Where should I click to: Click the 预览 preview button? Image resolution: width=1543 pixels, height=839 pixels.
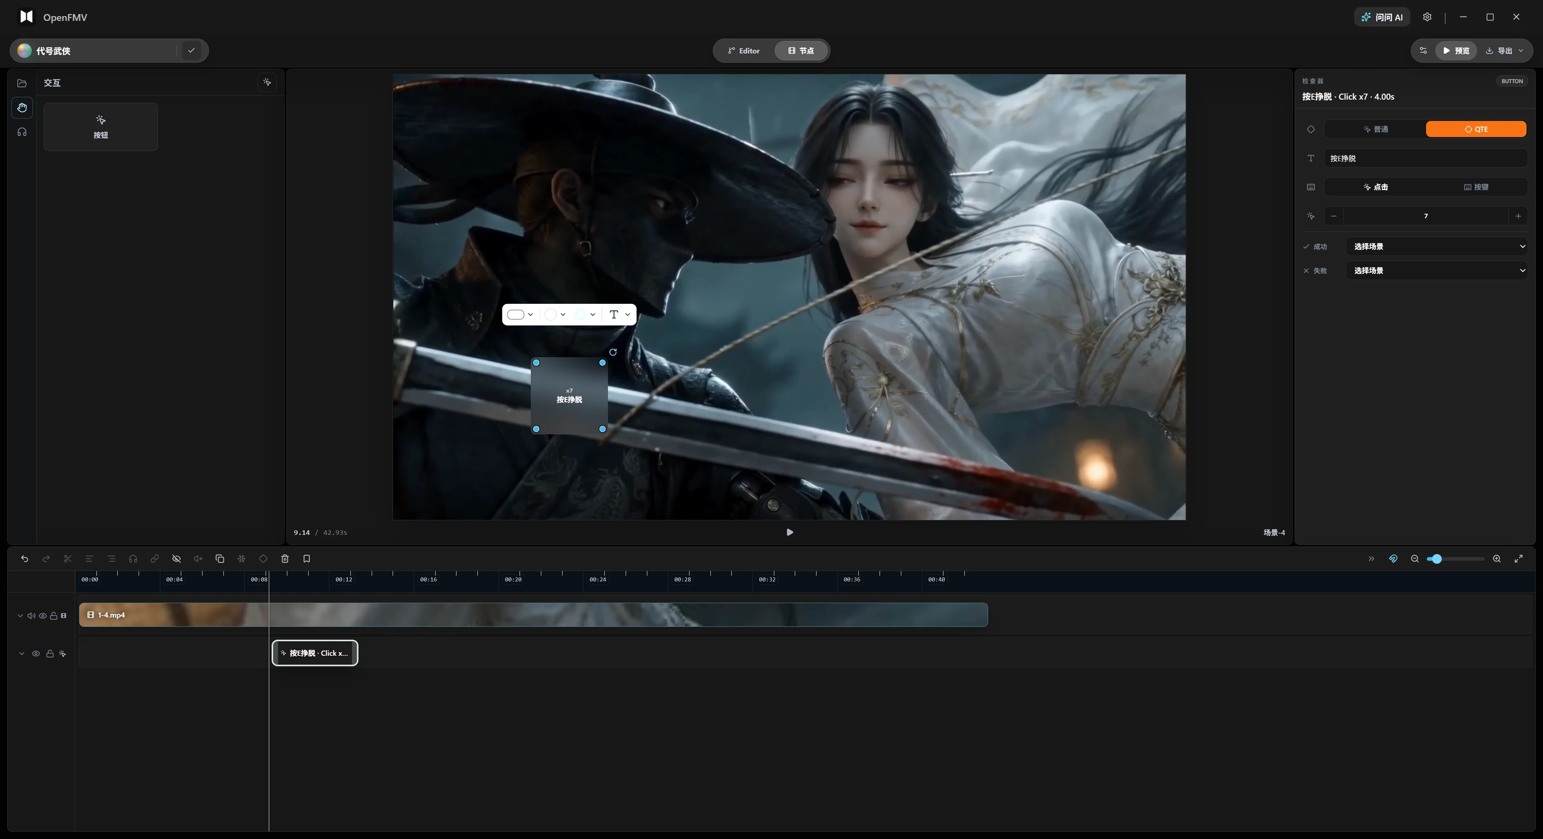1455,50
